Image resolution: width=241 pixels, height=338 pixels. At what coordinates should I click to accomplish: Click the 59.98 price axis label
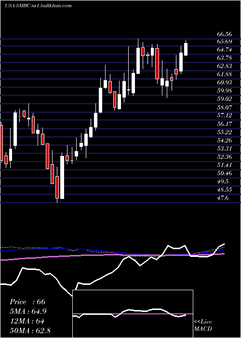[225, 91]
